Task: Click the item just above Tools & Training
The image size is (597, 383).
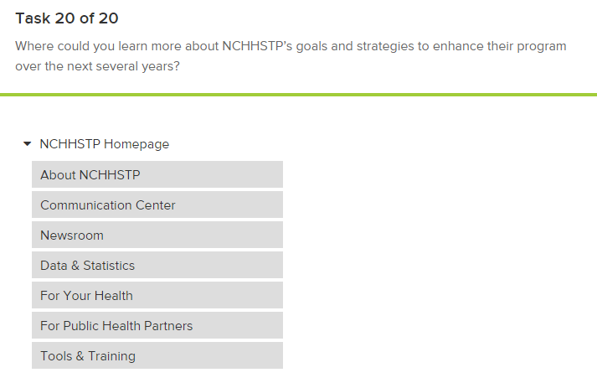Action: 157,326
